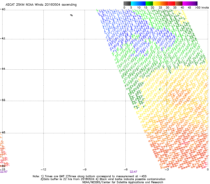Click the title 'ASCAT 25KM NOAA Winds 20160504 ascending'
210x184 pixels.
point(41,5)
